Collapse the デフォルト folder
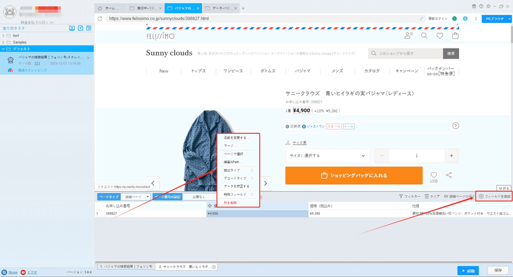This screenshot has width=513, height=277. pyautogui.click(x=3, y=49)
